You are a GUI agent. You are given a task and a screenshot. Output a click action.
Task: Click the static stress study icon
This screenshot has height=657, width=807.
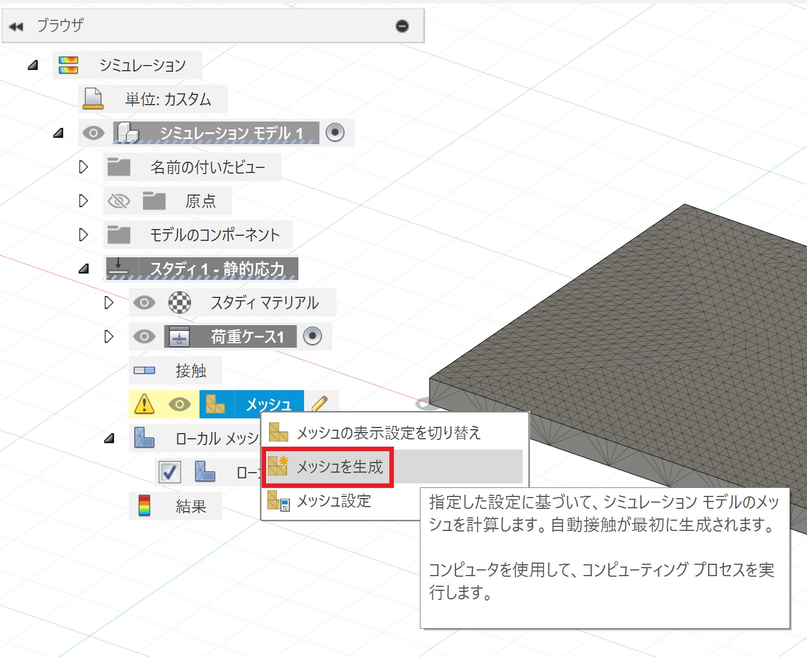pyautogui.click(x=119, y=267)
